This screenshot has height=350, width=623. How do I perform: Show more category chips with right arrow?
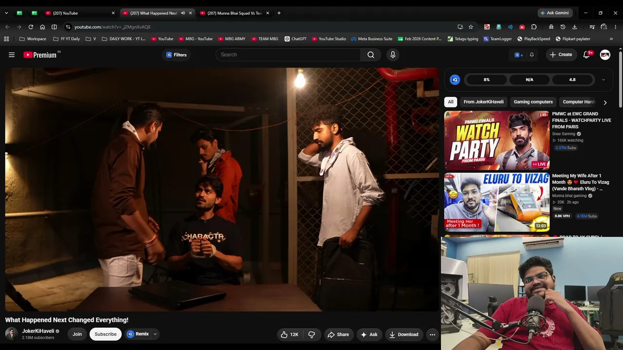click(x=605, y=103)
